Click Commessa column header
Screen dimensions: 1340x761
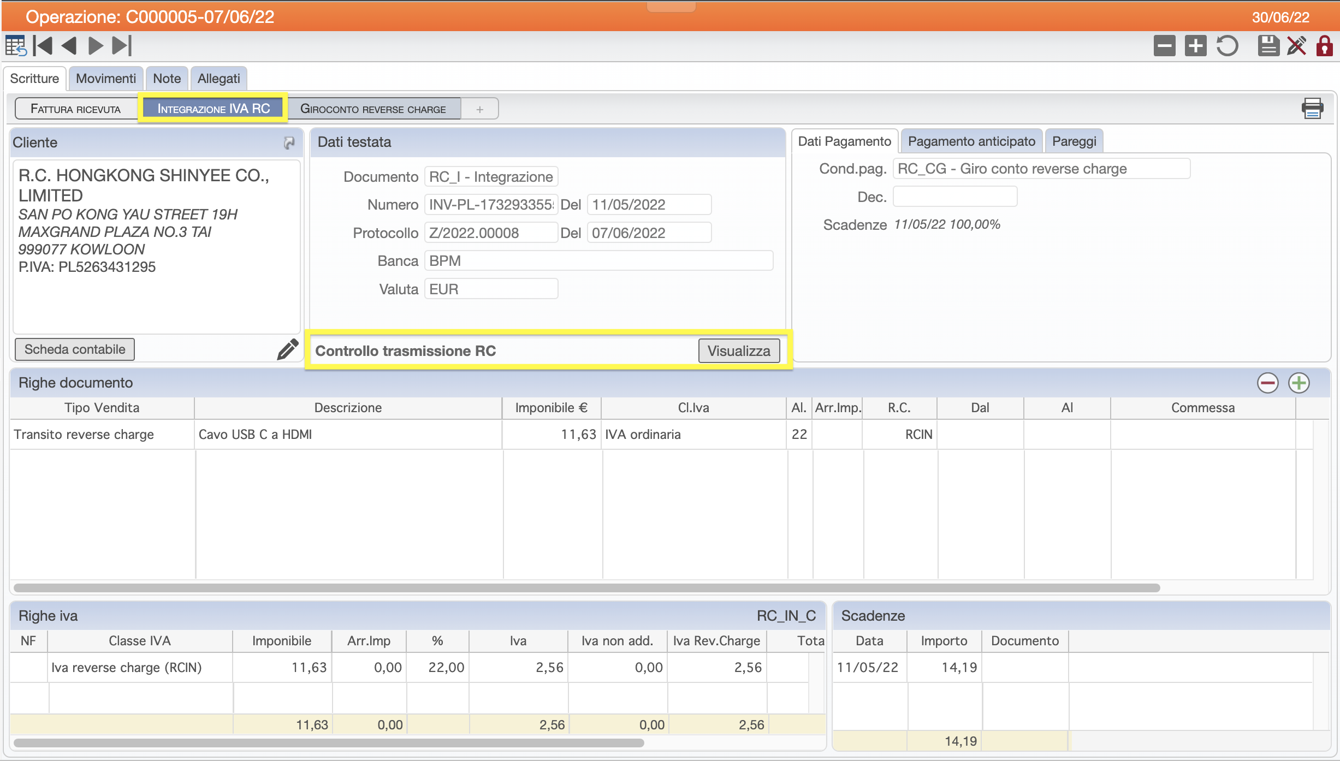point(1203,408)
